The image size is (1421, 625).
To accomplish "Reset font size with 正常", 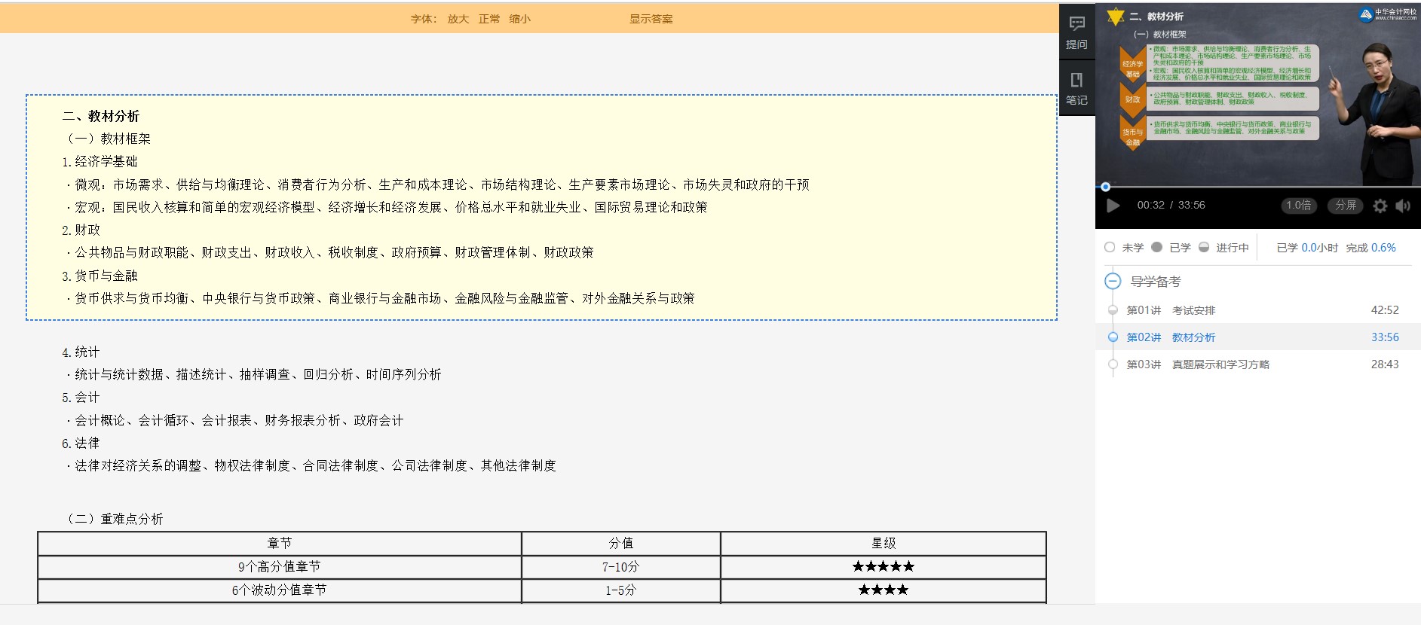I will (x=488, y=19).
